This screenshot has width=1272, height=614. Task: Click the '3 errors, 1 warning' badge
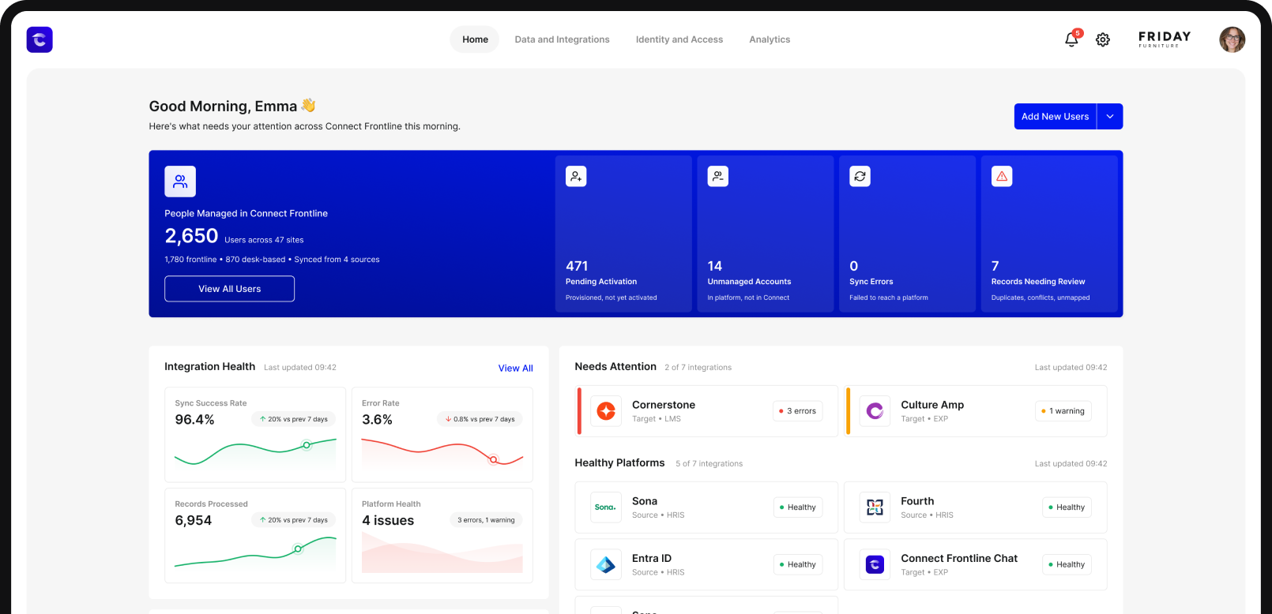click(486, 520)
